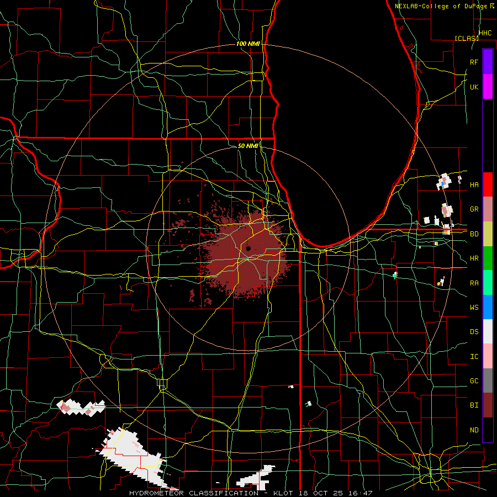The height and width of the screenshot is (497, 497).
Task: Click the 'KLOT' station identifier
Action: 284,493
